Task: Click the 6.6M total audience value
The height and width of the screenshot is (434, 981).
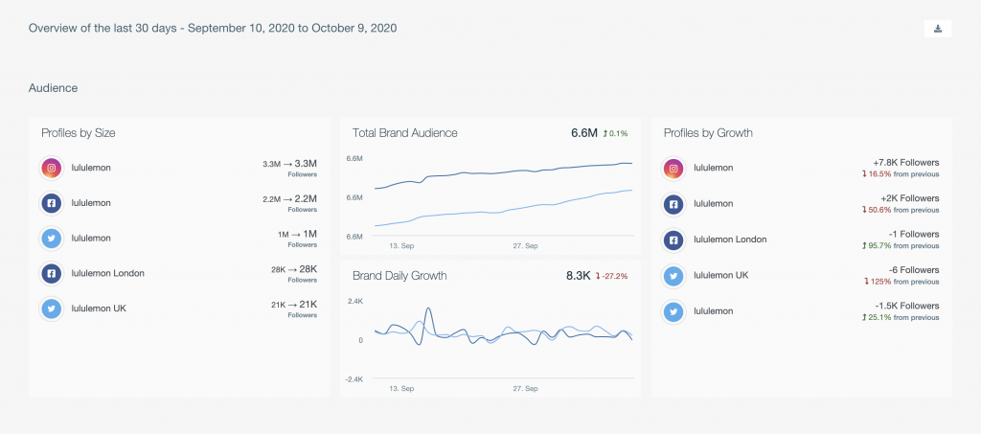Action: tap(583, 133)
